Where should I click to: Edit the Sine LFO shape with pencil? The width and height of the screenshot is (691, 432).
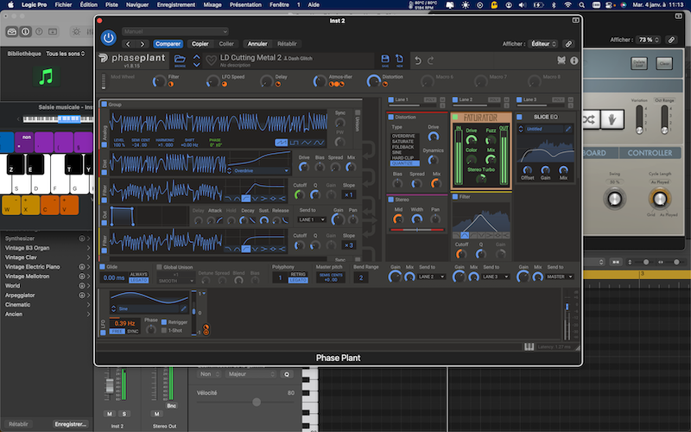click(184, 308)
